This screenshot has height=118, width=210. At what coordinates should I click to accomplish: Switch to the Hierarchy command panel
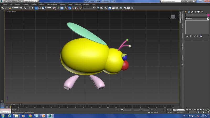(192, 12)
